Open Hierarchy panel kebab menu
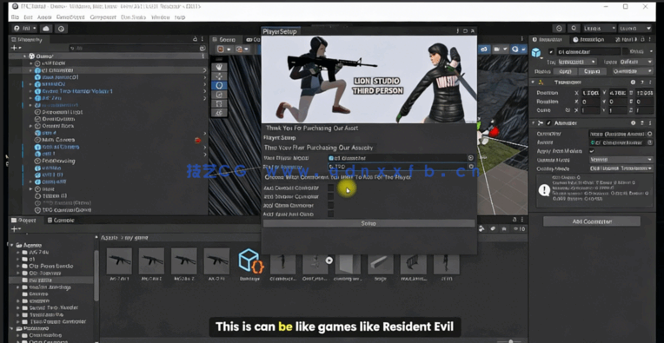 coord(203,39)
